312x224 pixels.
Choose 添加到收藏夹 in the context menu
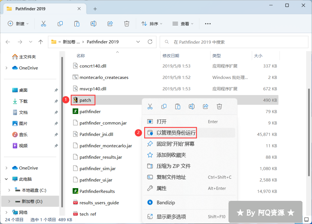pos(189,155)
